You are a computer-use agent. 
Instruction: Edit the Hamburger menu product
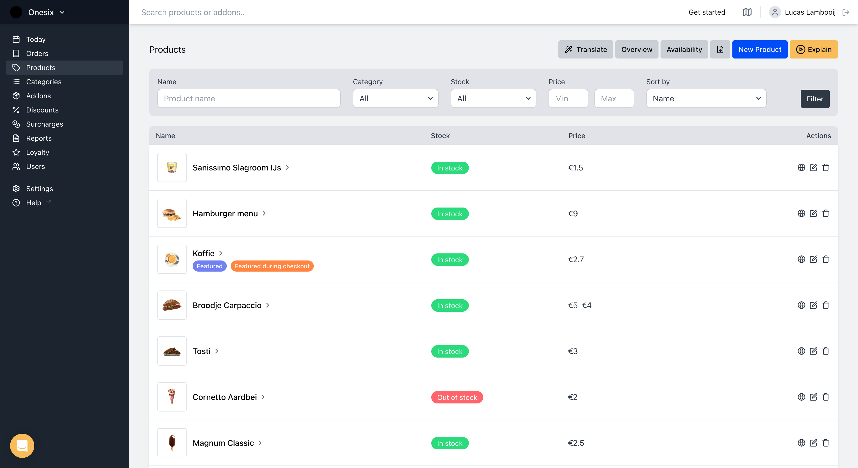(813, 214)
